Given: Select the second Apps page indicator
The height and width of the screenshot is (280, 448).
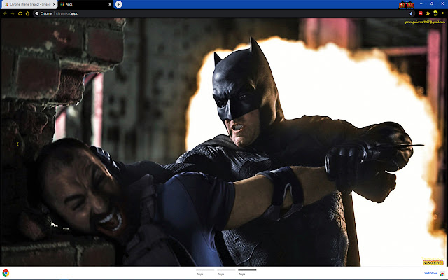Looking at the screenshot, I should 226,272.
